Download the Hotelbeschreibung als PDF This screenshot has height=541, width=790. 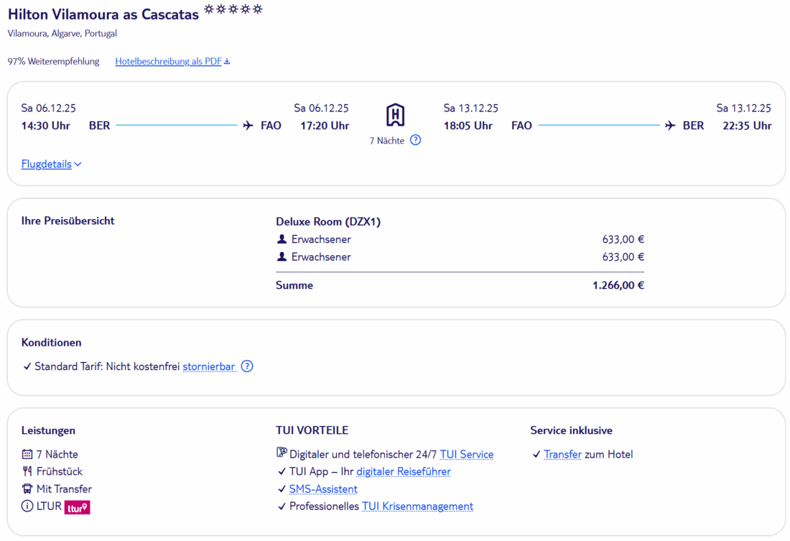[x=172, y=62]
